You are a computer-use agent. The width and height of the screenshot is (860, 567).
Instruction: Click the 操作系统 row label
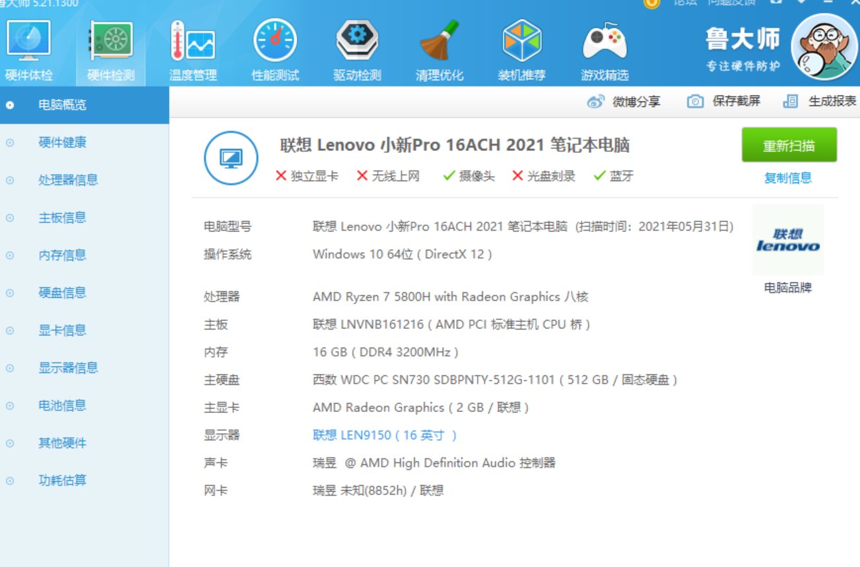(x=228, y=254)
